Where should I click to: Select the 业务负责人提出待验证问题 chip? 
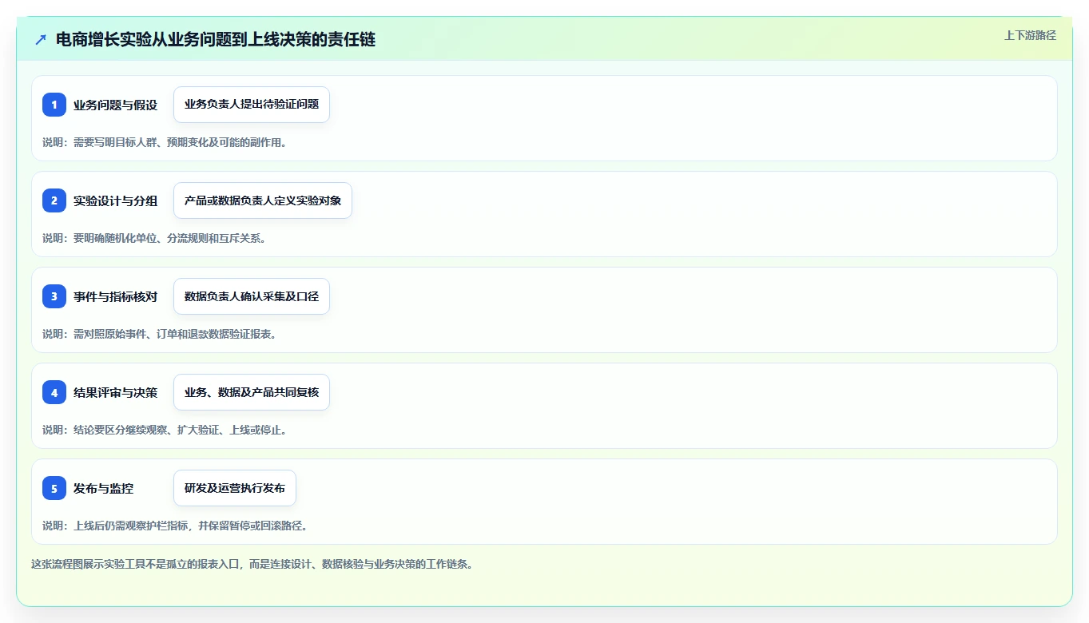pos(252,105)
